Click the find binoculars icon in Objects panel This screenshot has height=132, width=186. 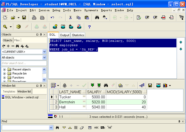coord(17,46)
